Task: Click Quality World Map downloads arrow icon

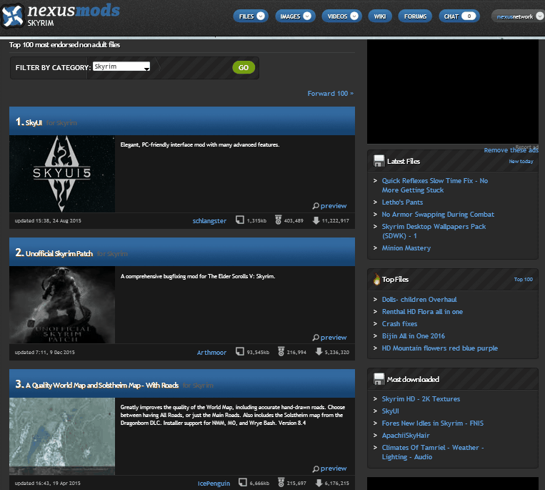Action: point(319,483)
